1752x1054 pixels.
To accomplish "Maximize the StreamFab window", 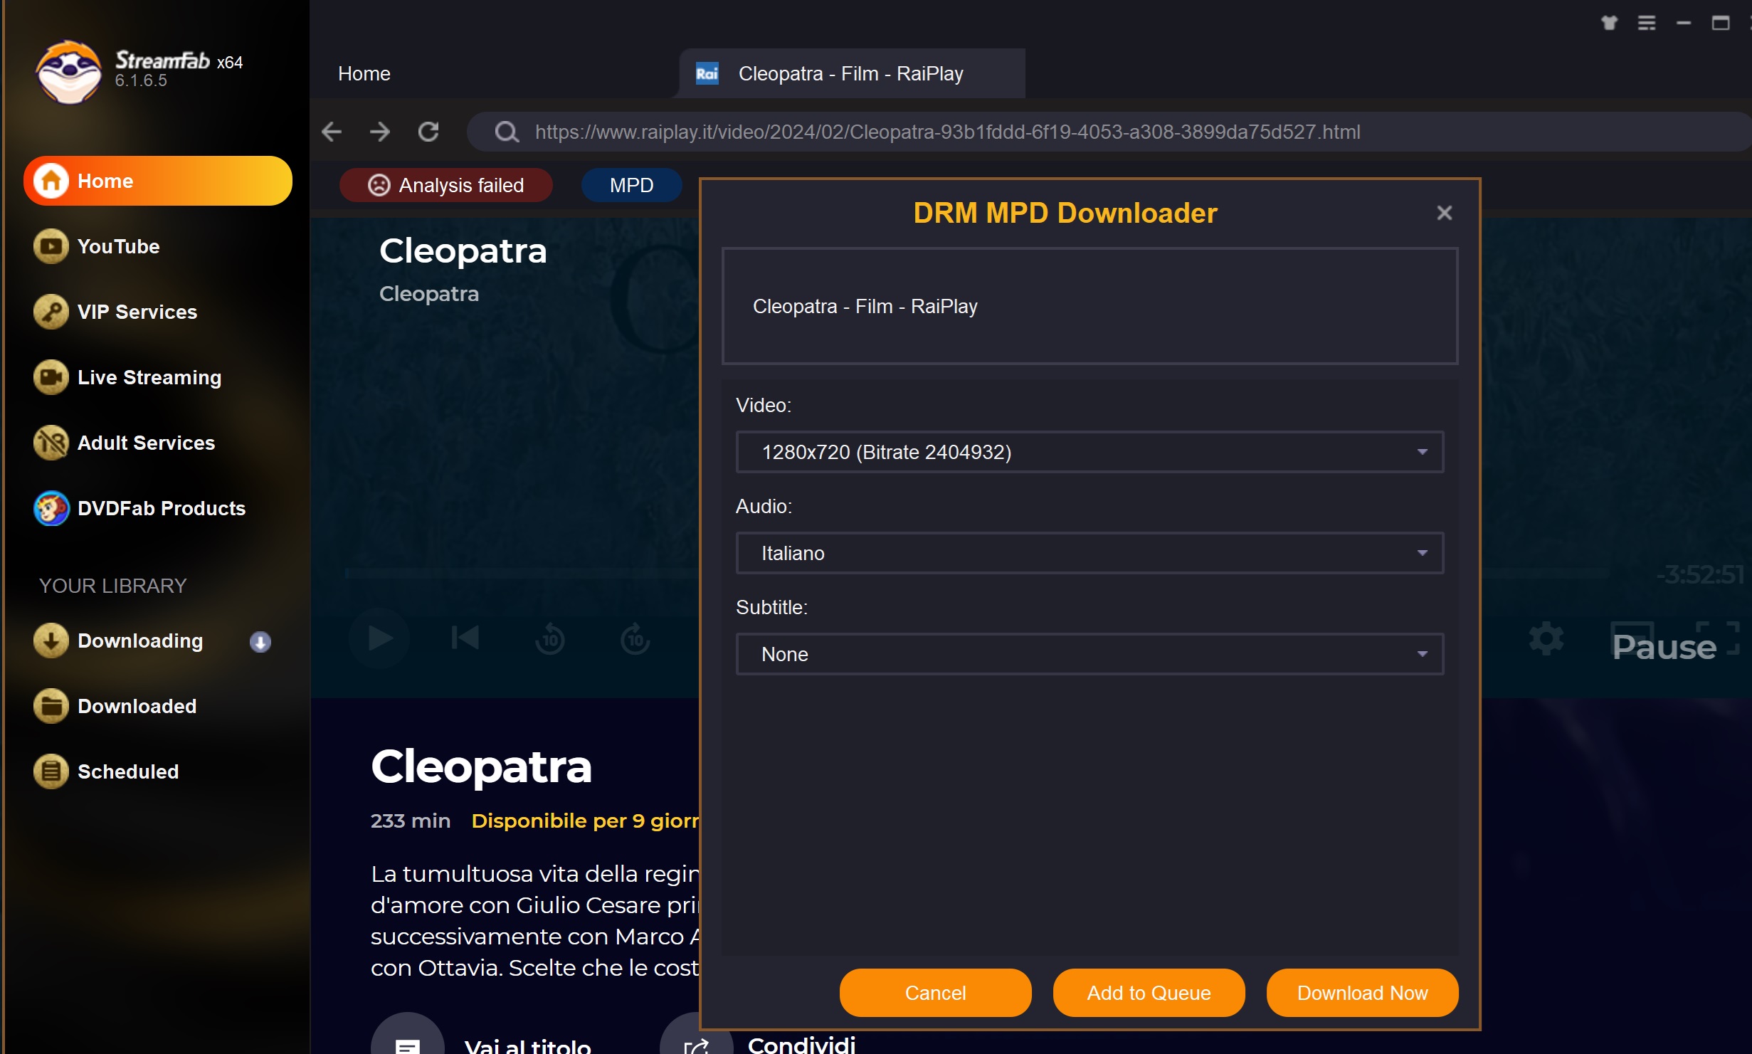I will 1721,23.
